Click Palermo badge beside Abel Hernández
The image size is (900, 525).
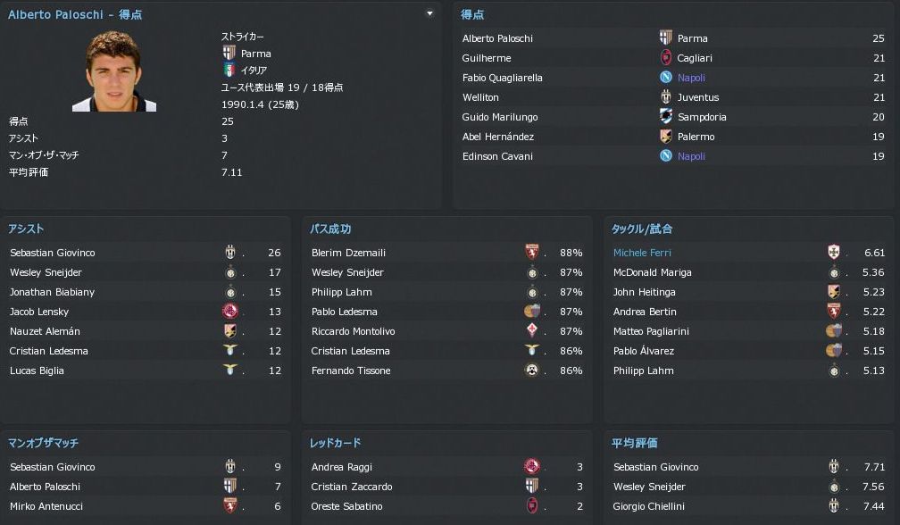[x=665, y=137]
